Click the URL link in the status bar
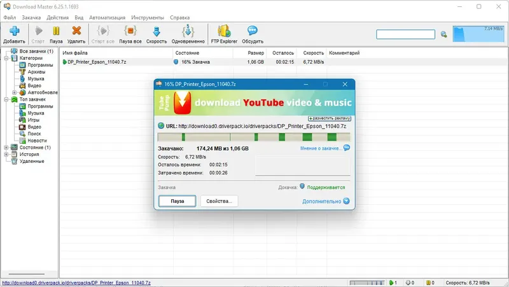The height and width of the screenshot is (287, 509). pyautogui.click(x=76, y=283)
